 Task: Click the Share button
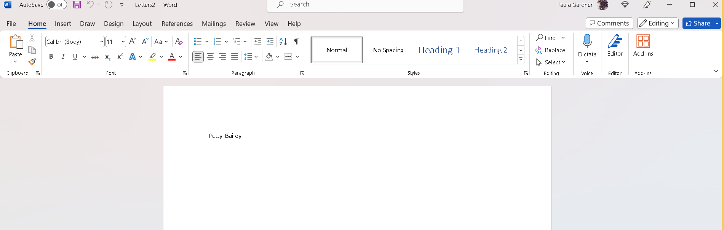pyautogui.click(x=698, y=23)
